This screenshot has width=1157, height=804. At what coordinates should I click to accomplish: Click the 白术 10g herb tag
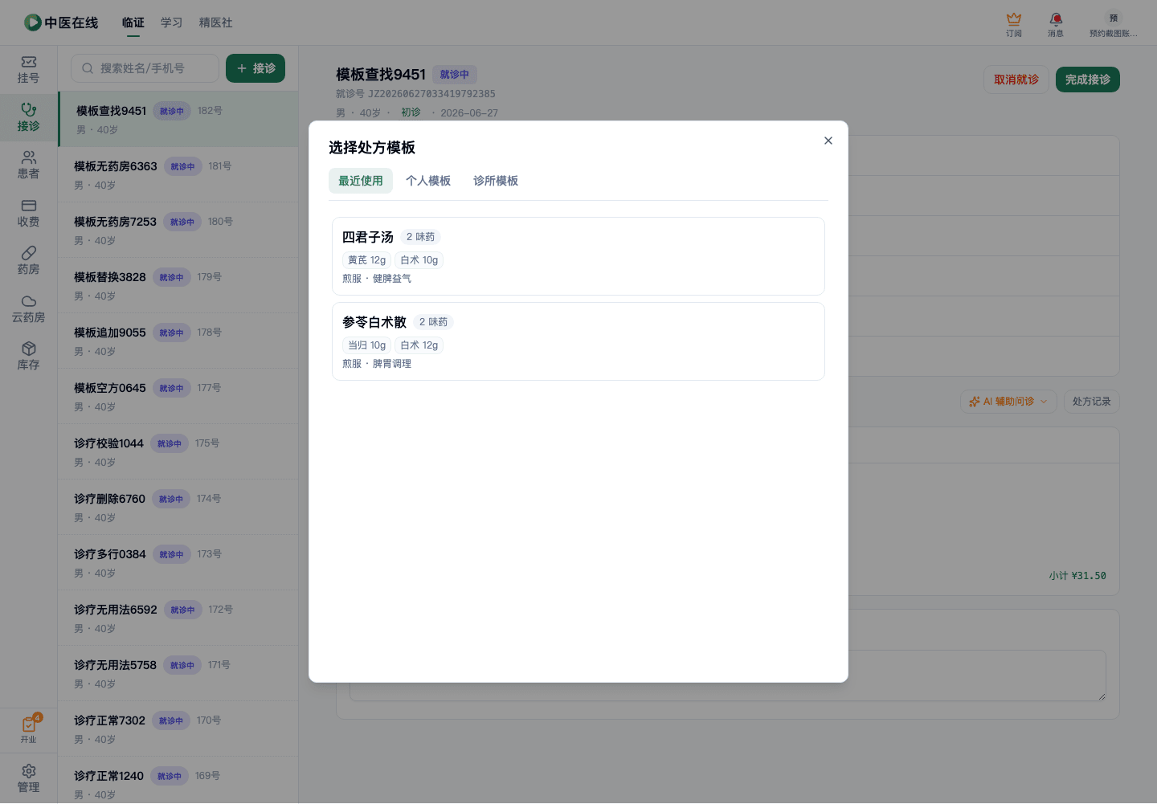coord(419,260)
